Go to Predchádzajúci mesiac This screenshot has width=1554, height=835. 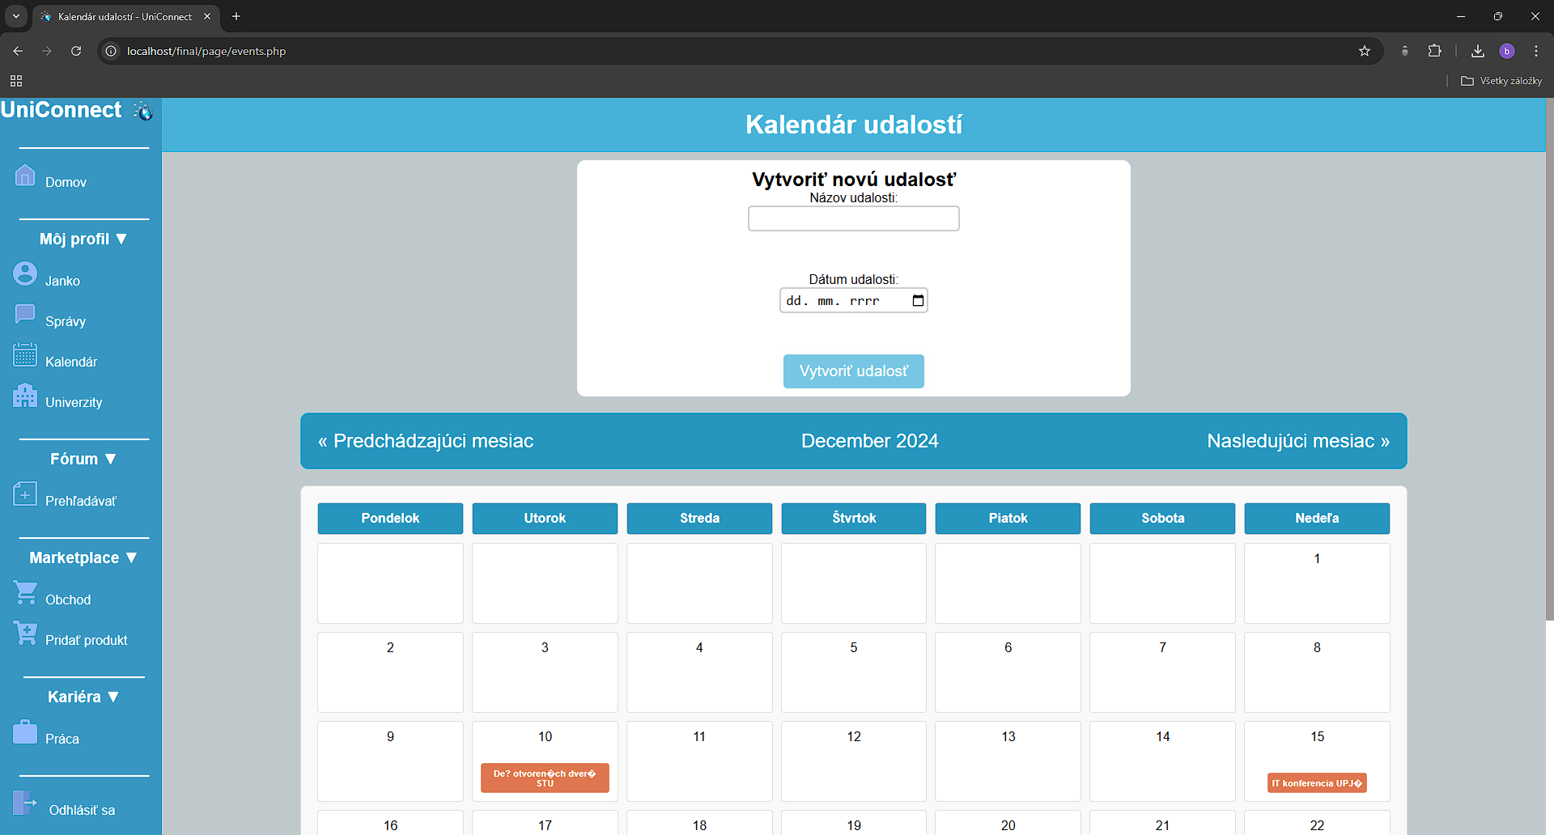(x=426, y=441)
